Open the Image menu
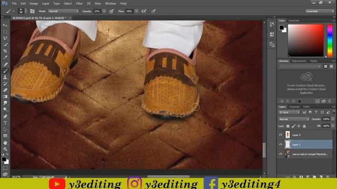 [x=34, y=4]
